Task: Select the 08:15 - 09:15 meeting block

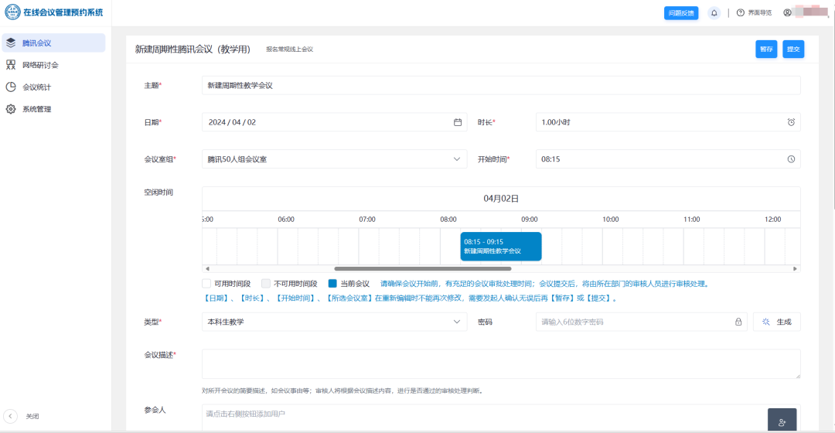Action: pyautogui.click(x=501, y=246)
